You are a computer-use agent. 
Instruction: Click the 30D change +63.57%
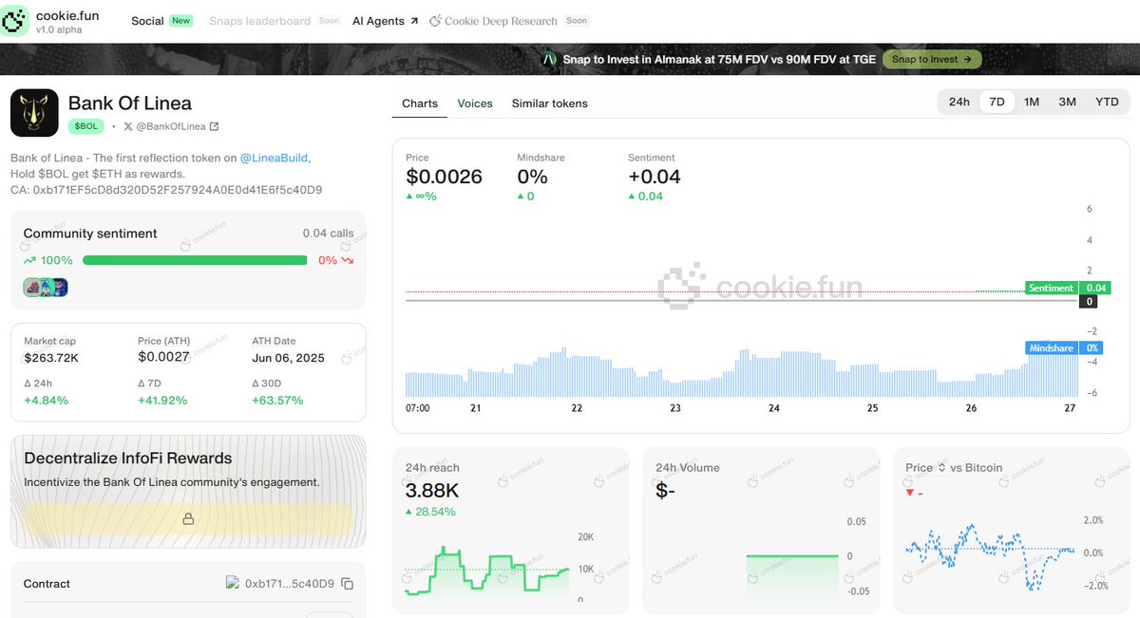[x=277, y=400]
